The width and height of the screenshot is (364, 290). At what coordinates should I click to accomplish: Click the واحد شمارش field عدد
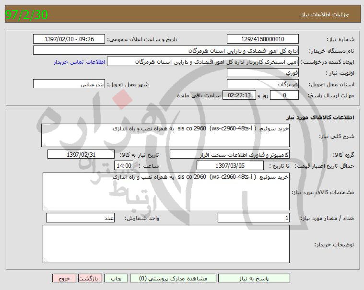(80, 218)
